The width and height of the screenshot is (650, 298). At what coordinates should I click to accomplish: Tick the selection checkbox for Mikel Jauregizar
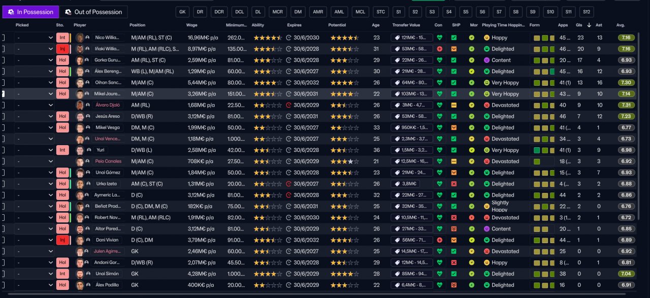click(3, 94)
